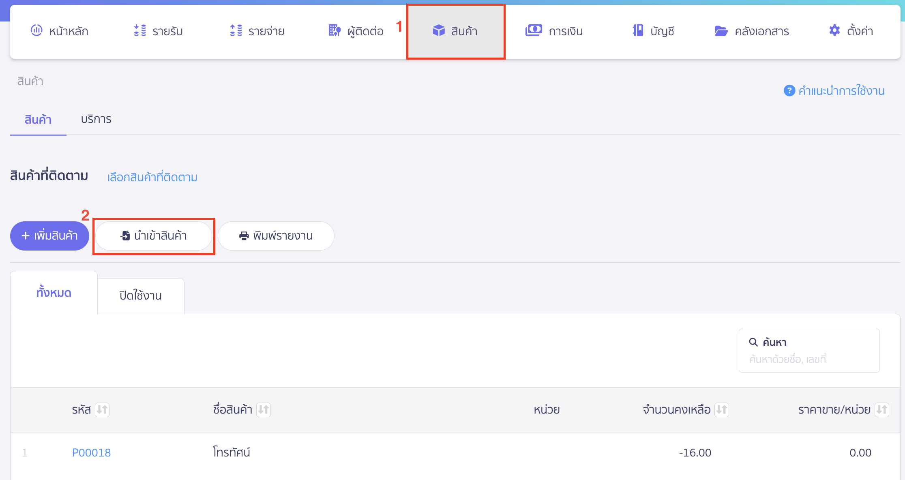Click the printer icon on พิมพ์รายงาน
Screen dimensions: 905x480
[x=244, y=236]
